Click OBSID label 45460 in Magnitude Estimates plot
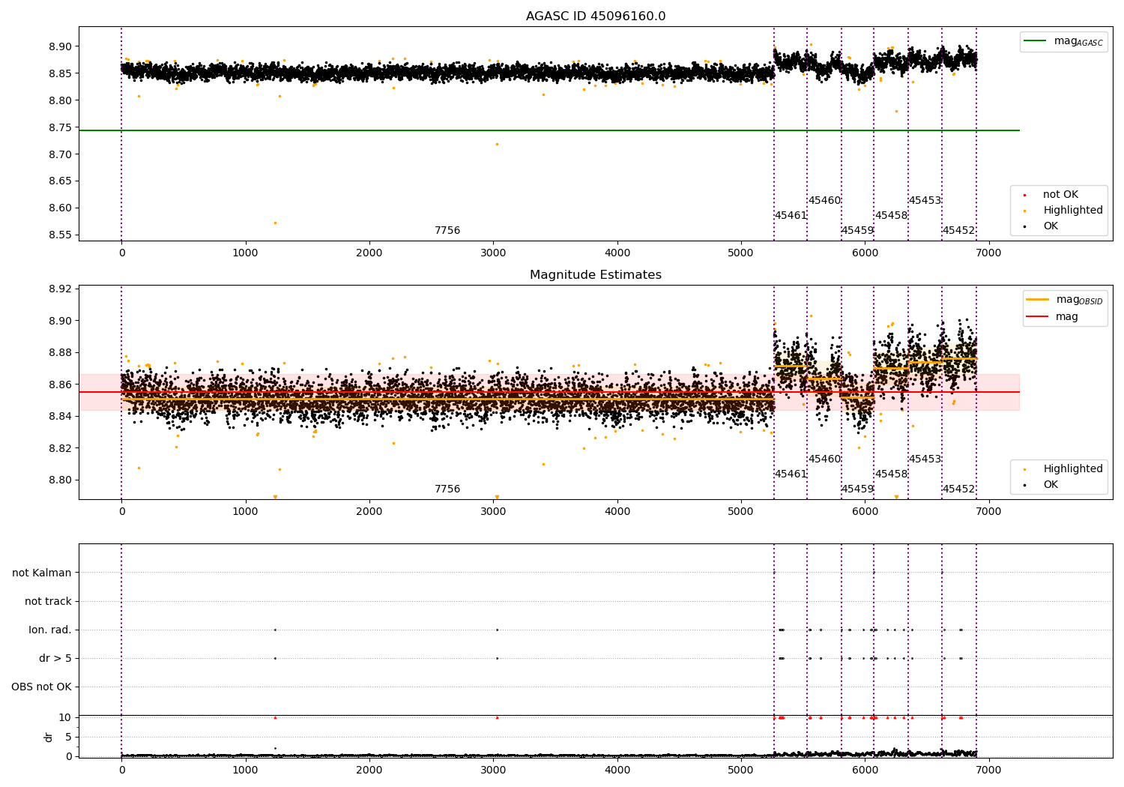 pos(824,459)
